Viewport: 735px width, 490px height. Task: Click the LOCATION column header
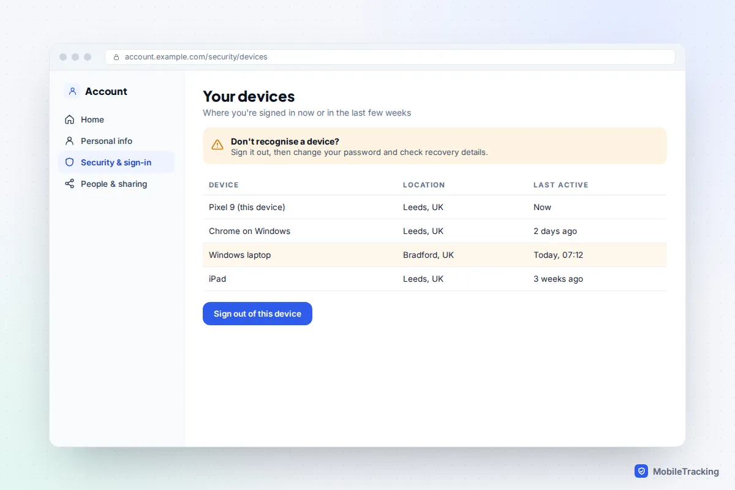pyautogui.click(x=424, y=185)
